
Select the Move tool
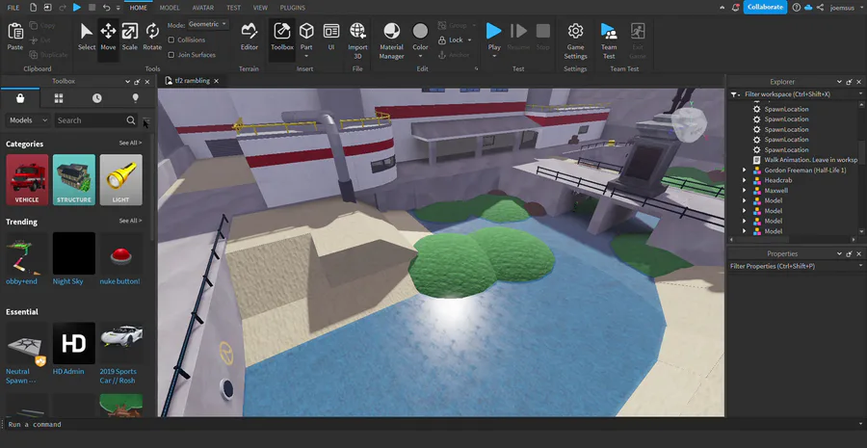pyautogui.click(x=108, y=37)
